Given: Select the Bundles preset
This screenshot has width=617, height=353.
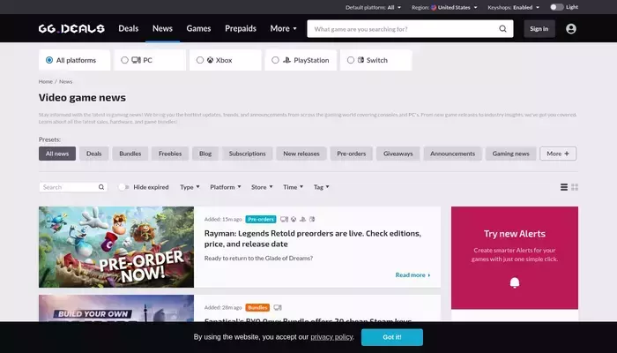Looking at the screenshot, I should [130, 154].
